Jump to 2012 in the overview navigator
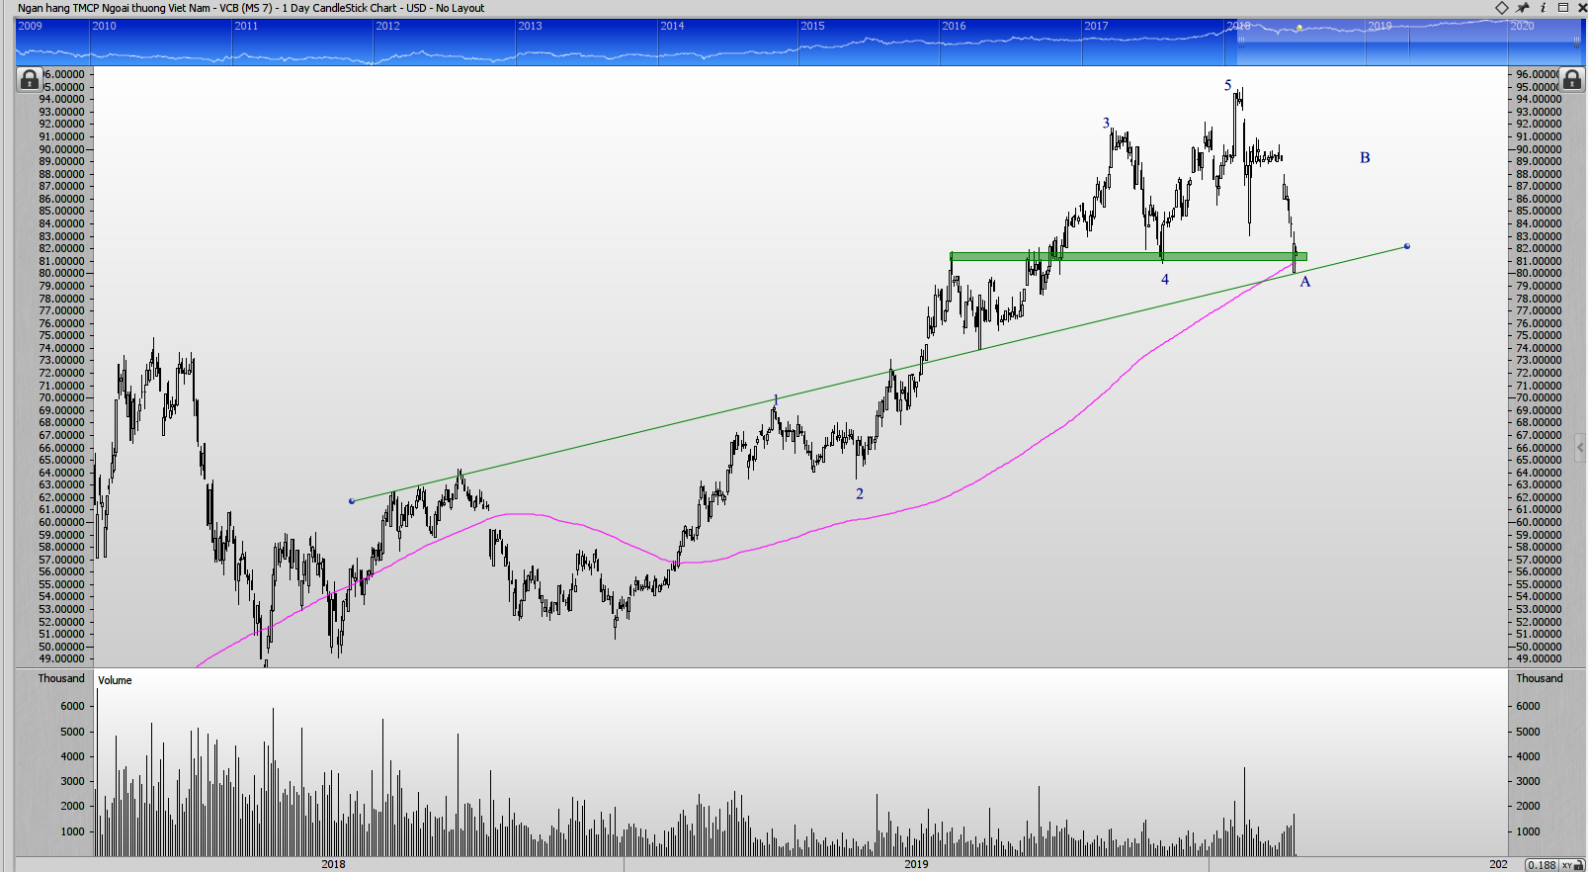Viewport: 1588px width, 872px height. (388, 27)
